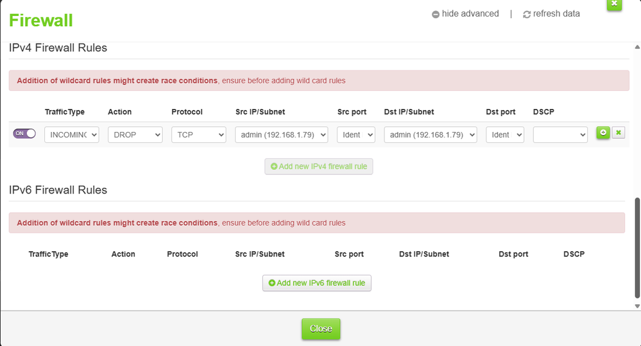Open the TrafficType dropdown
This screenshot has height=346, width=641.
pyautogui.click(x=71, y=135)
